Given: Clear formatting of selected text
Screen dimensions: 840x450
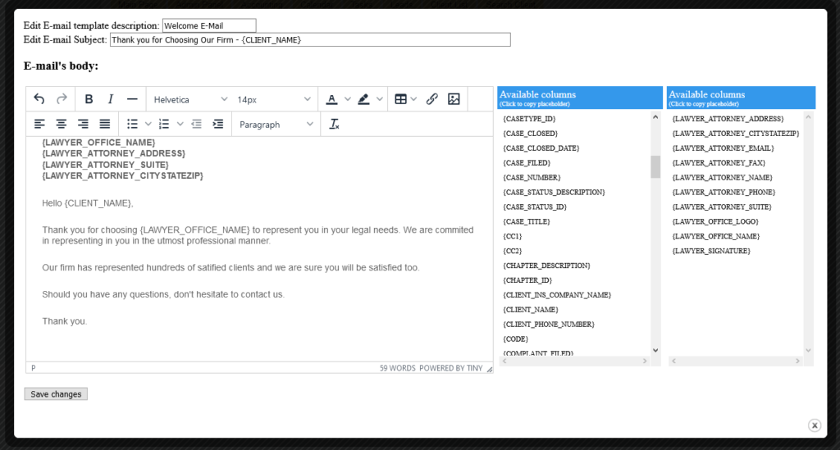Looking at the screenshot, I should (334, 124).
